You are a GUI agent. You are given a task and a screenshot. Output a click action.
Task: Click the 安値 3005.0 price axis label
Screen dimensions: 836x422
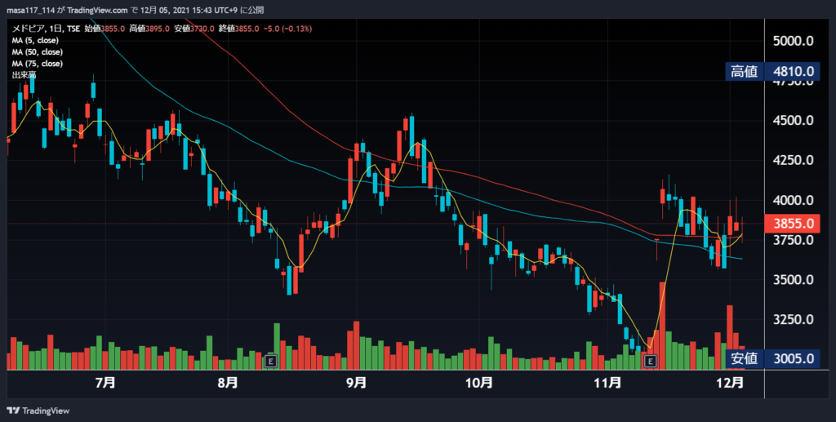[772, 358]
